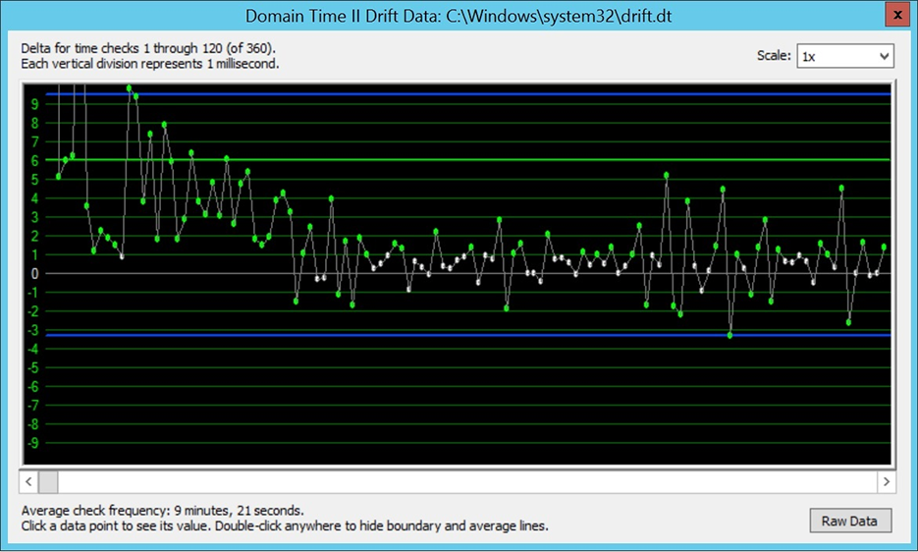Viewport: 918px width, 552px height.
Task: Click the 'Each vertical division represents 1 millisecond' text
Action: coord(150,63)
